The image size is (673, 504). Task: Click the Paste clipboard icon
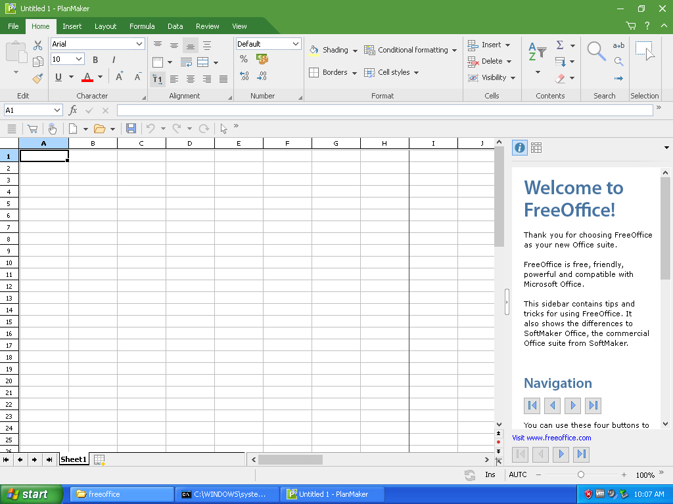click(x=16, y=52)
